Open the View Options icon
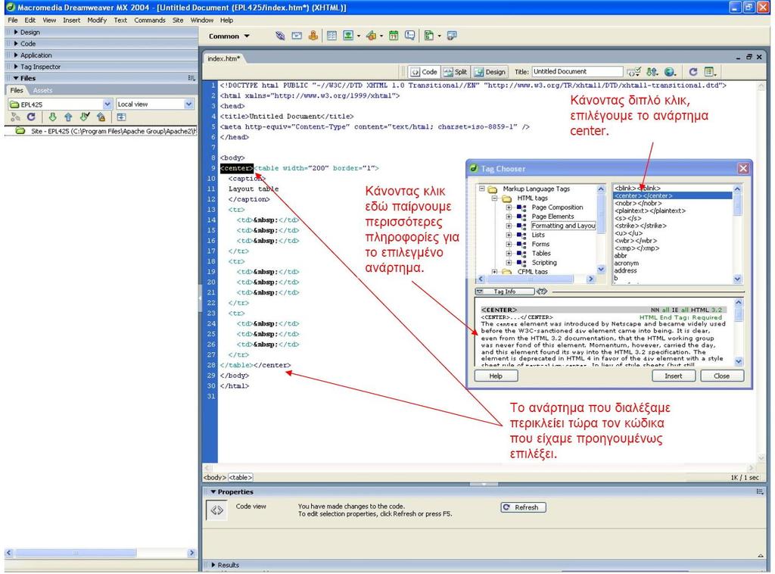 (x=710, y=72)
